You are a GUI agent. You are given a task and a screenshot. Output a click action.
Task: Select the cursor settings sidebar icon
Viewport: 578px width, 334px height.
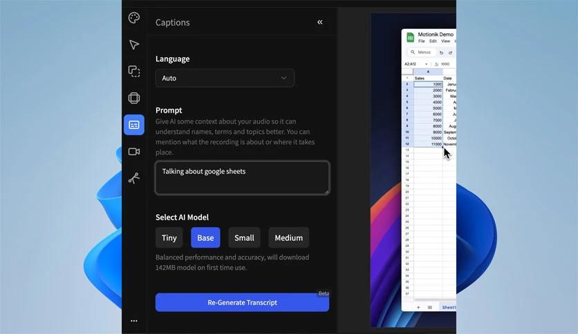[134, 44]
